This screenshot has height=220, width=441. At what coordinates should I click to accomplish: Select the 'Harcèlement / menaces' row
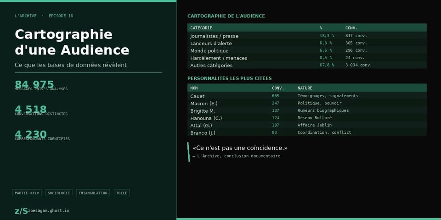pos(307,58)
